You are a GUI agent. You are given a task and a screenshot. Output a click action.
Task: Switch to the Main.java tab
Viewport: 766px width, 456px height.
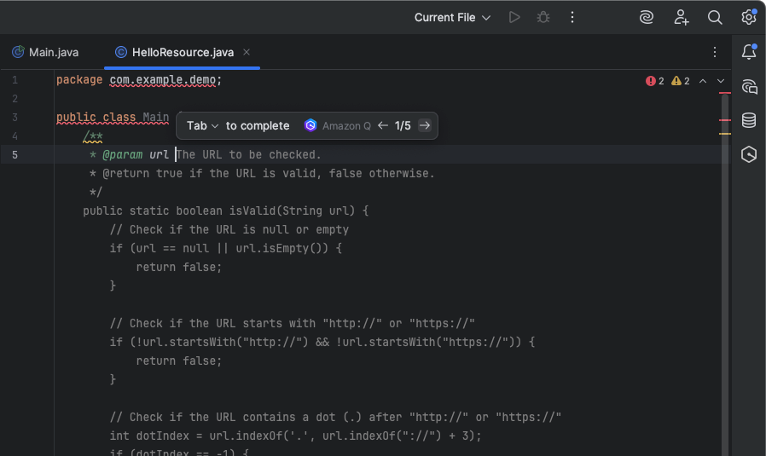(45, 52)
